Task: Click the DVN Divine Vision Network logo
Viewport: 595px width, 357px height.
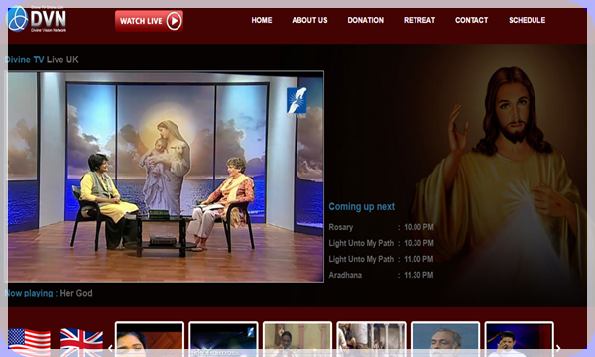Action: [38, 19]
